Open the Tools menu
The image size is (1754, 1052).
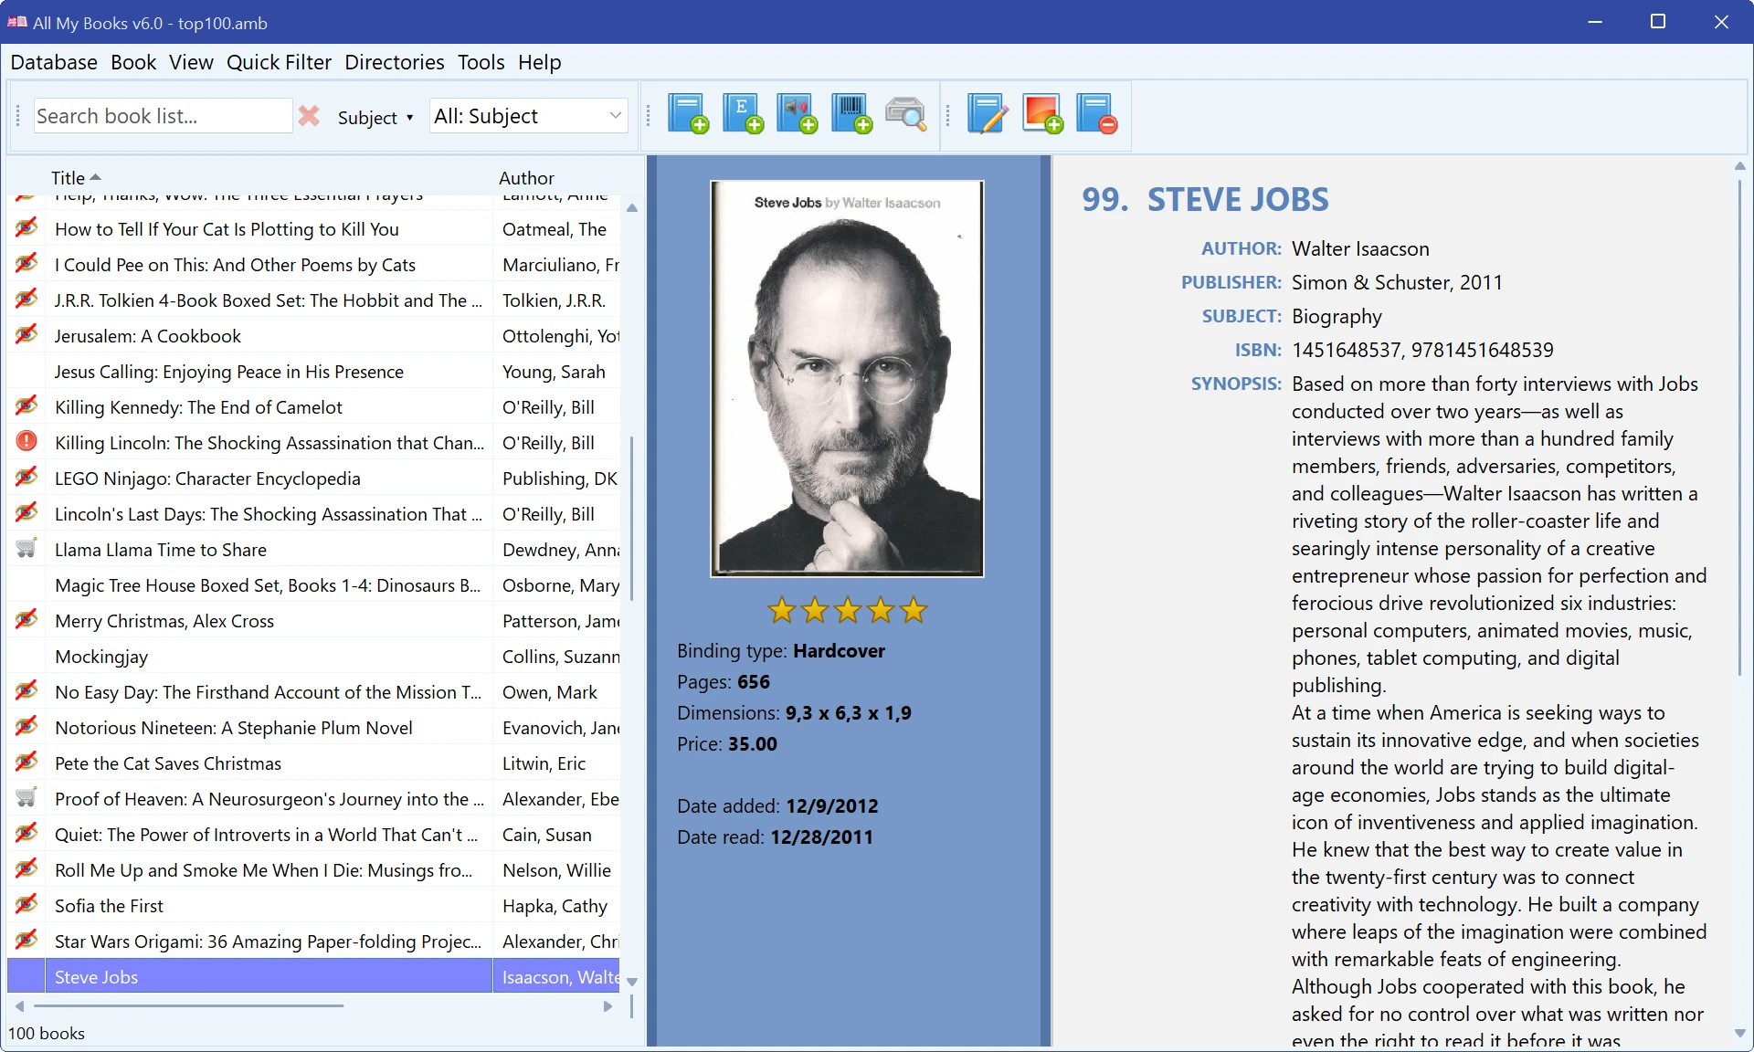click(481, 62)
